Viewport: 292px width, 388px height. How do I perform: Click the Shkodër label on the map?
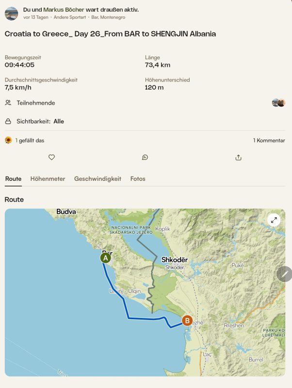pyautogui.click(x=175, y=260)
